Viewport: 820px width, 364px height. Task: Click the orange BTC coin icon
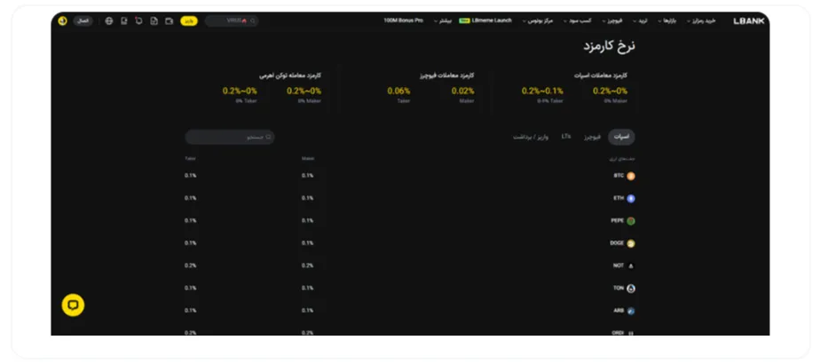tap(631, 176)
